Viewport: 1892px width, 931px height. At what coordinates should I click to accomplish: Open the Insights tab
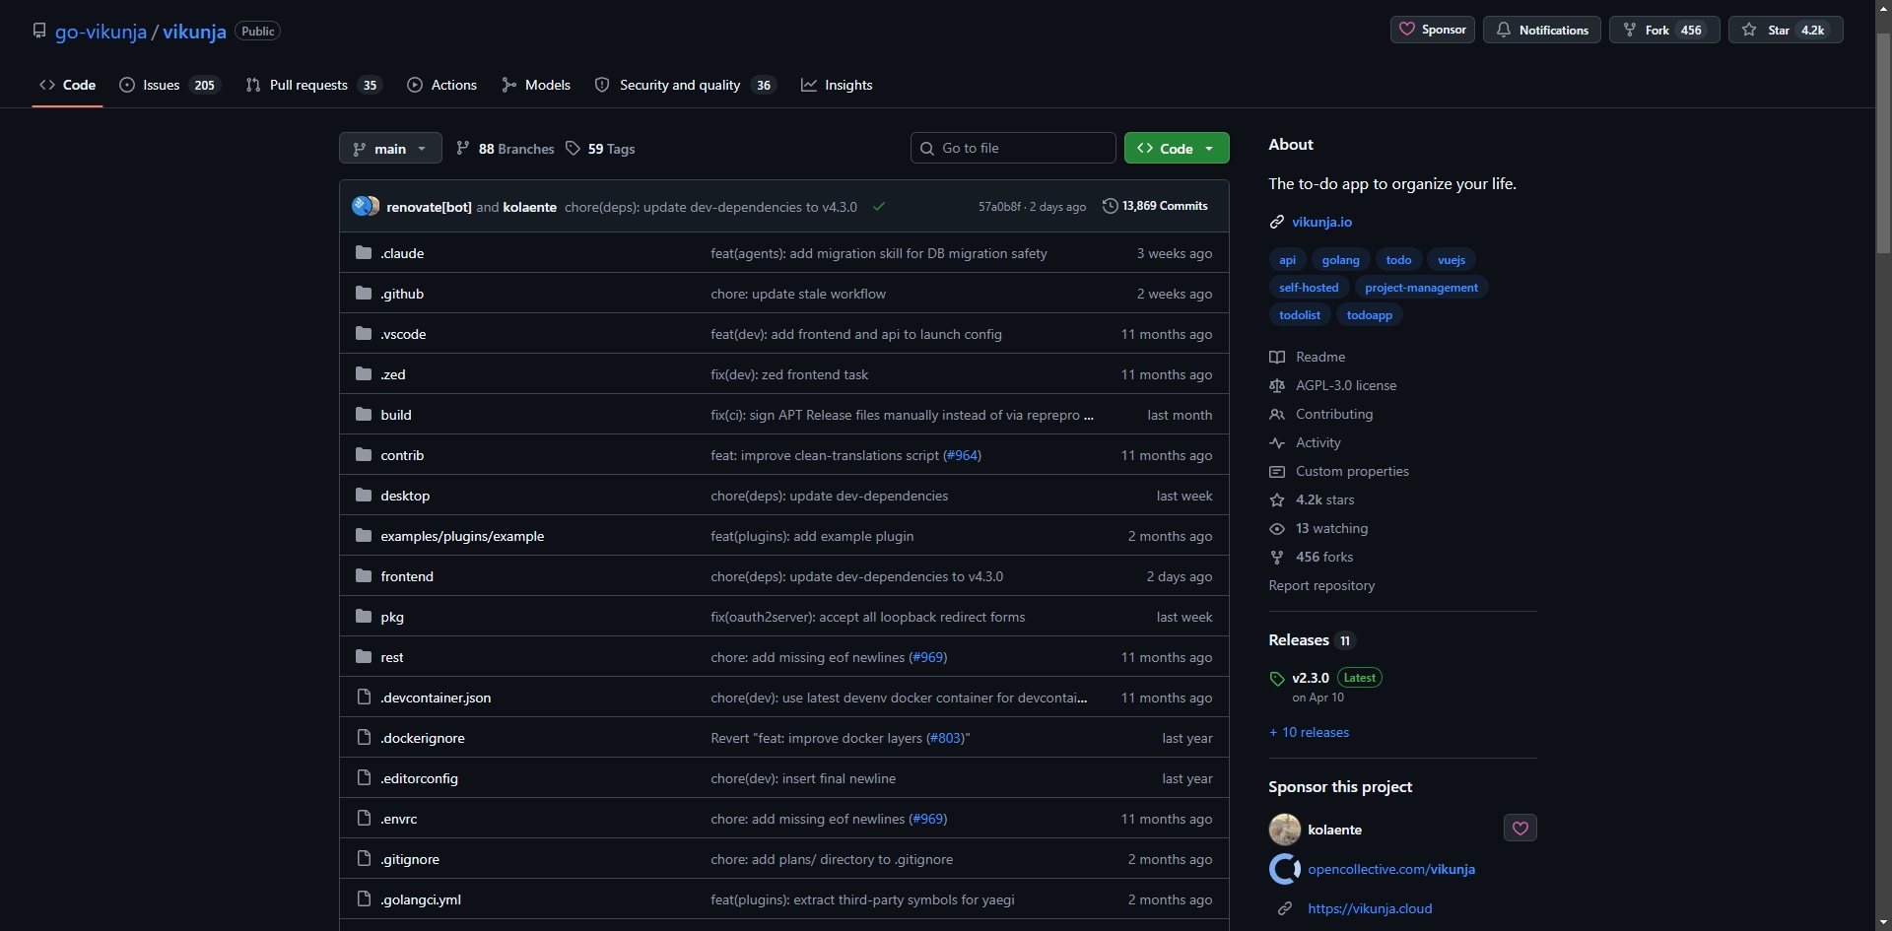[x=837, y=85]
